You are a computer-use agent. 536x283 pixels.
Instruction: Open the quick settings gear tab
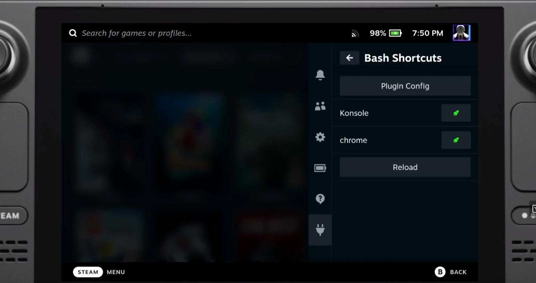[320, 137]
